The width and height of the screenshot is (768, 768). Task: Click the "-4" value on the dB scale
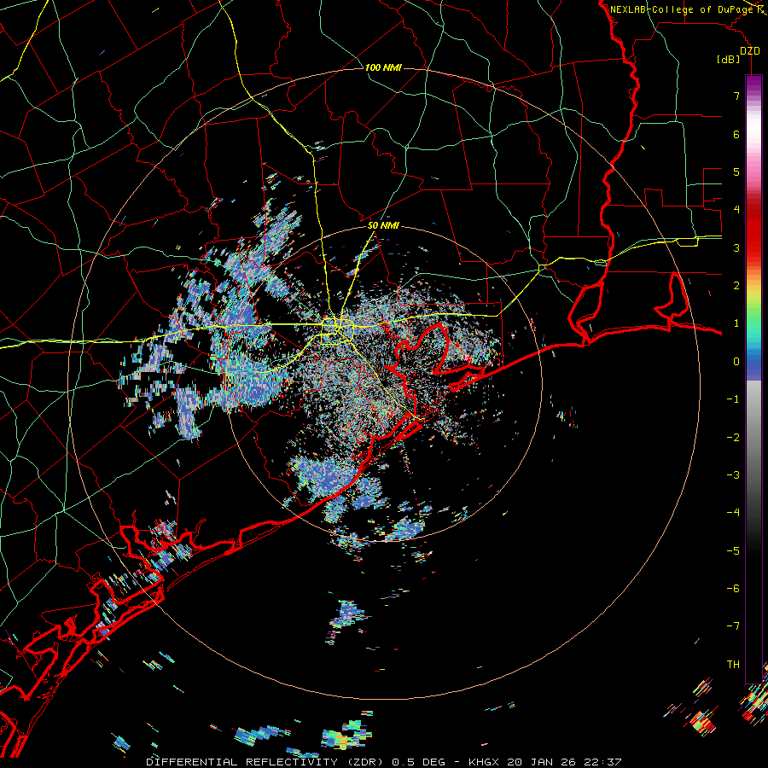pos(733,513)
